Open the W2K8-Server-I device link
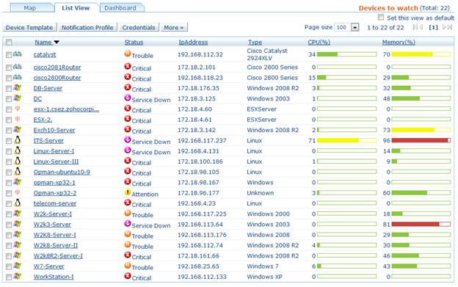This screenshot has width=458, height=287. (x=54, y=235)
